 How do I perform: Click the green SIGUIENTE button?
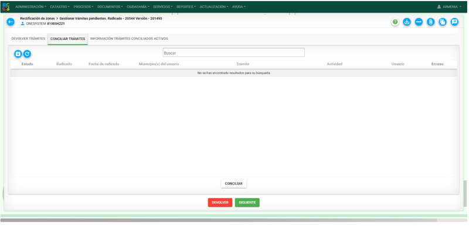tap(247, 202)
